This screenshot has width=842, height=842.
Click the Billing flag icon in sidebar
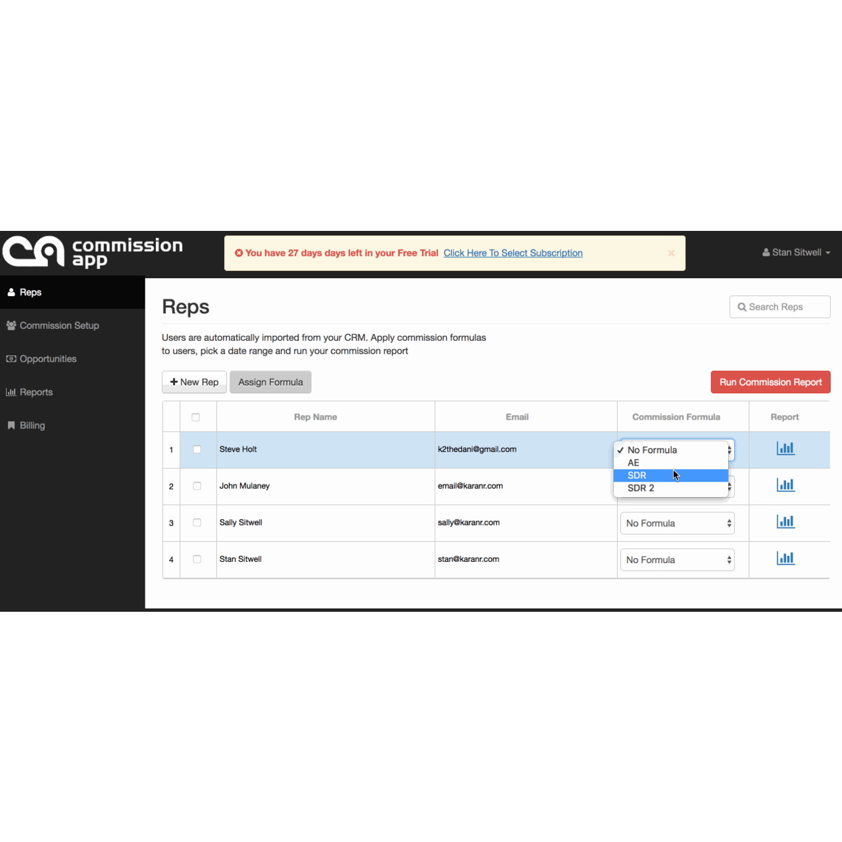pos(11,425)
